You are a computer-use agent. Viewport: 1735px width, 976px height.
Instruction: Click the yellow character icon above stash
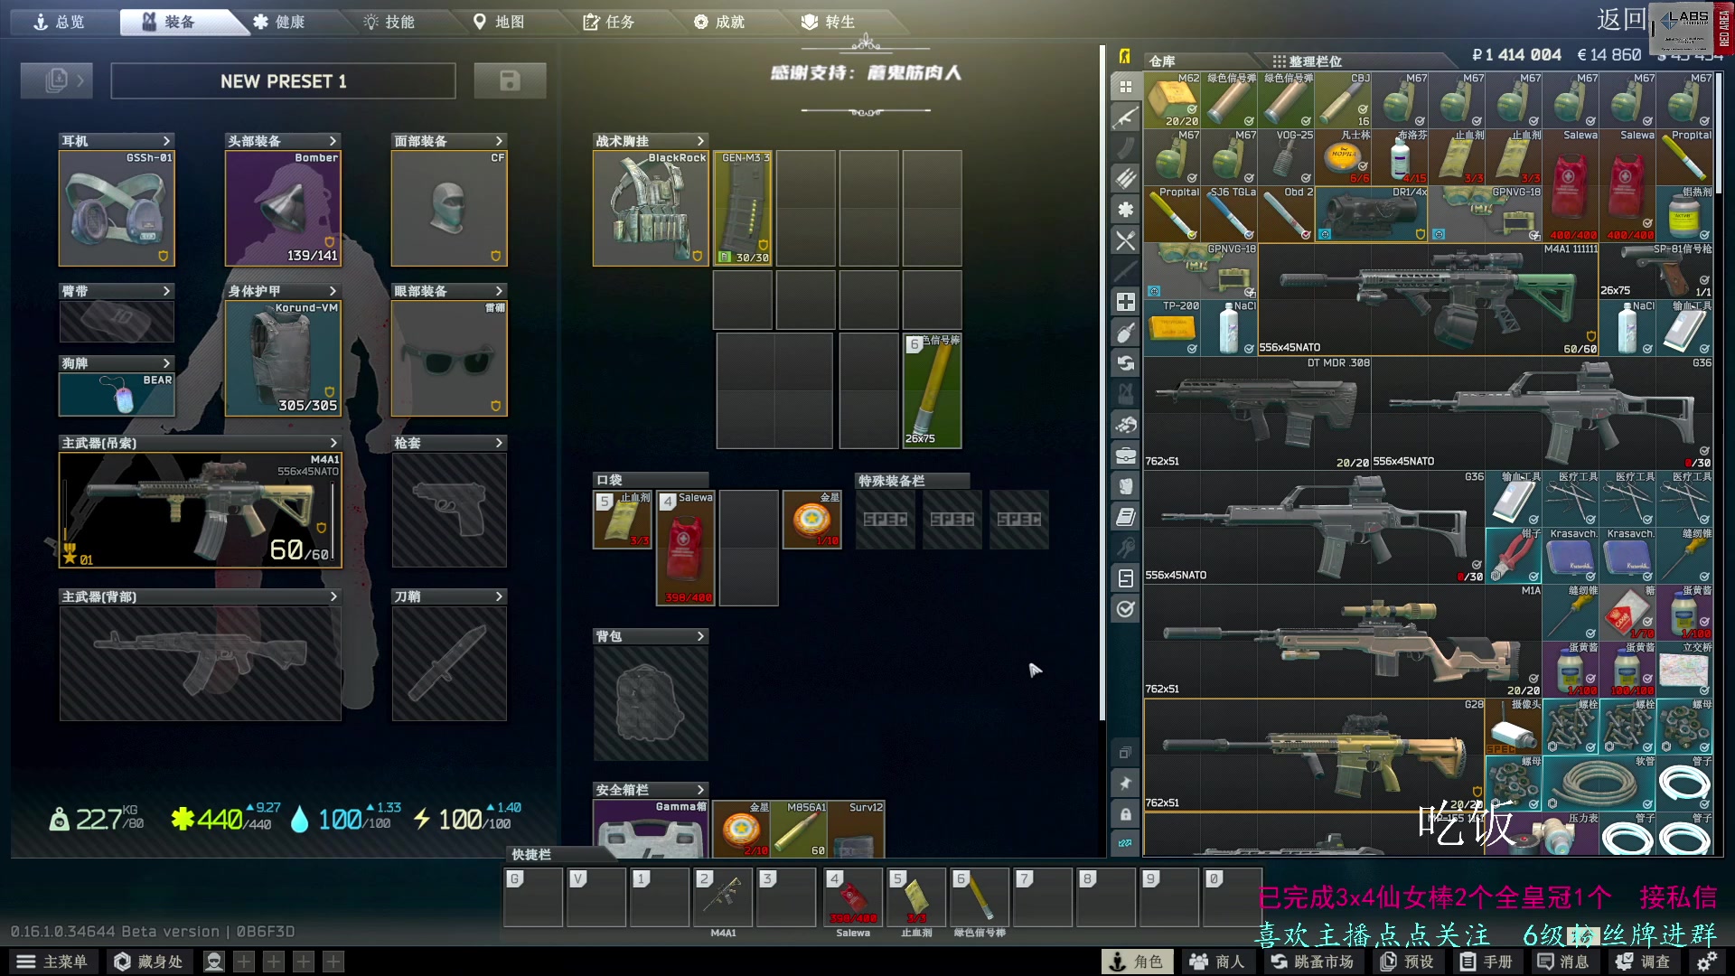(1125, 56)
